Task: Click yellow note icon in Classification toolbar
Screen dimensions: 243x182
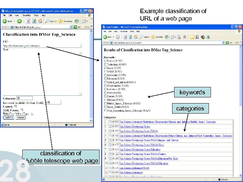Action: pyautogui.click(x=192, y=37)
